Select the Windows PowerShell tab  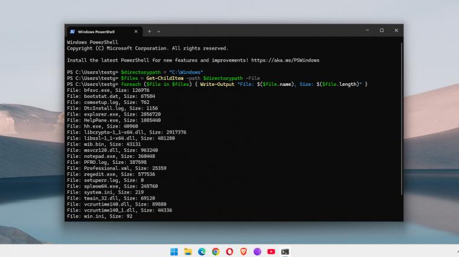[105, 31]
